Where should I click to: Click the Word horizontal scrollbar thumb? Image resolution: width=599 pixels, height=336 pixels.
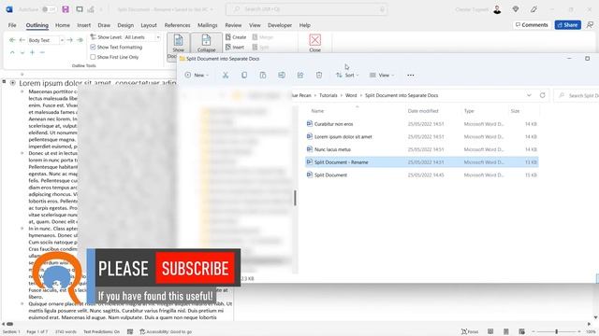(9, 324)
